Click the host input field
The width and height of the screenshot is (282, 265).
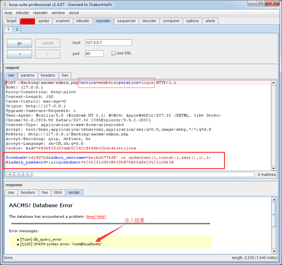pos(108,43)
